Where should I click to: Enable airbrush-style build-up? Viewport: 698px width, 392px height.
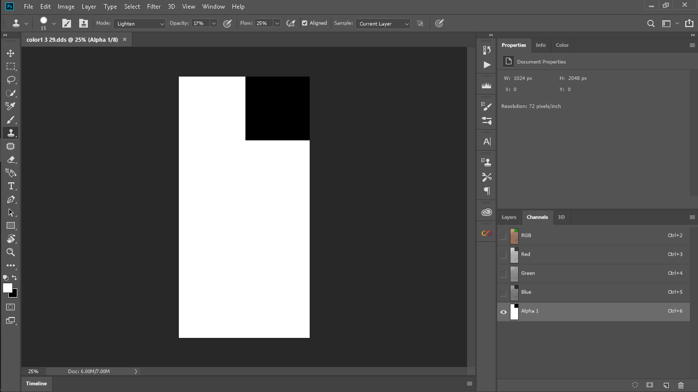pyautogui.click(x=291, y=23)
